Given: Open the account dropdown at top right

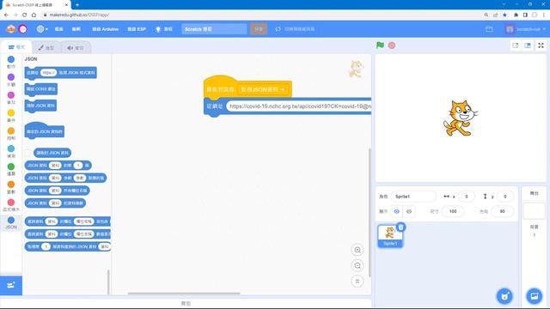Looking at the screenshot, I should click(x=525, y=29).
